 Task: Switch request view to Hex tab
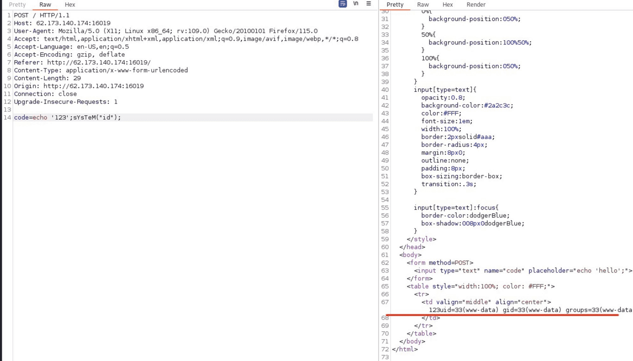70,5
